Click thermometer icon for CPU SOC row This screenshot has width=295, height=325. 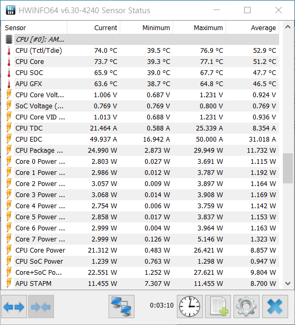(9, 73)
